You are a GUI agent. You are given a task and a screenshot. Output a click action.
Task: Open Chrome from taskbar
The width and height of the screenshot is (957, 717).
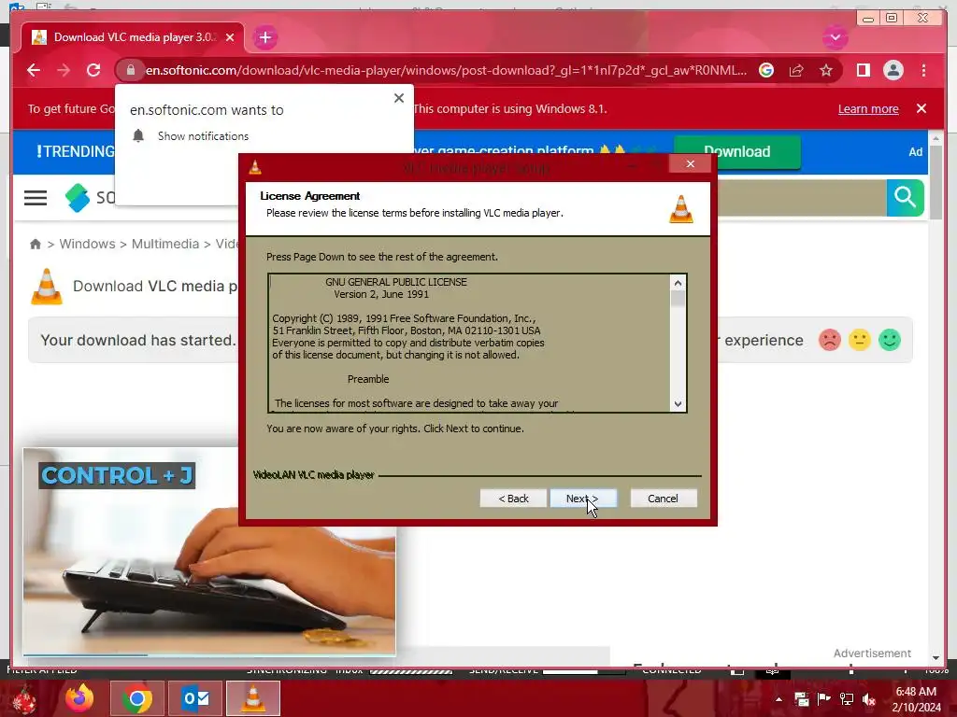coord(136,698)
